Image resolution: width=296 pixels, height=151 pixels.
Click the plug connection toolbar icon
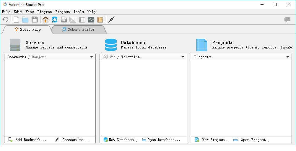coord(111,20)
